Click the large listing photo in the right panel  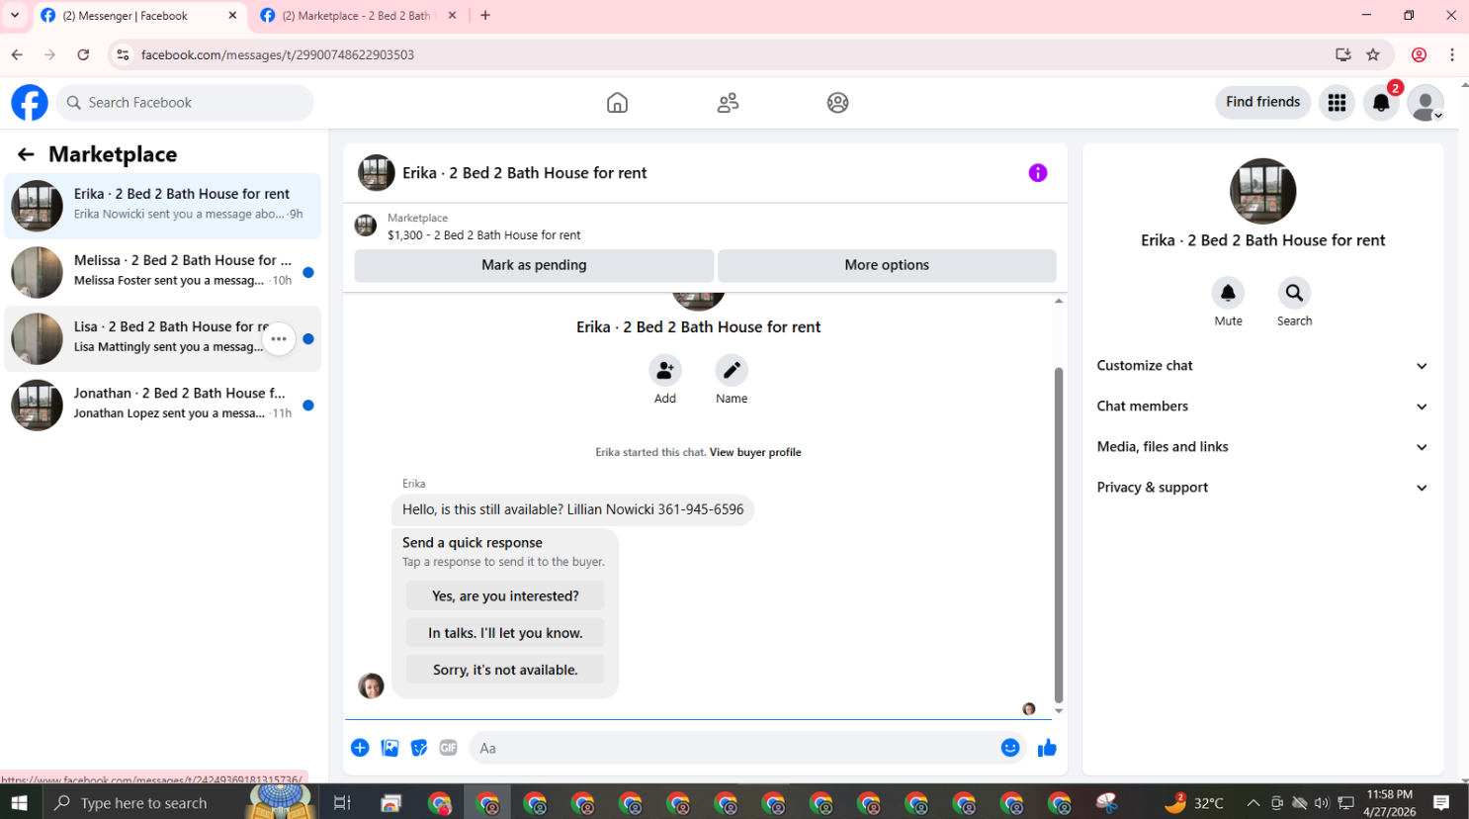1262,191
